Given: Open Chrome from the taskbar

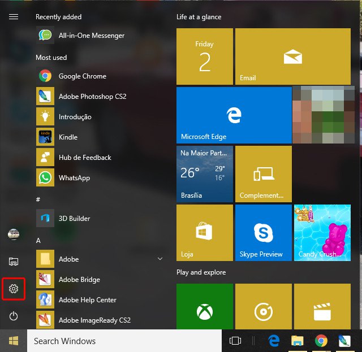Looking at the screenshot, I should point(321,341).
